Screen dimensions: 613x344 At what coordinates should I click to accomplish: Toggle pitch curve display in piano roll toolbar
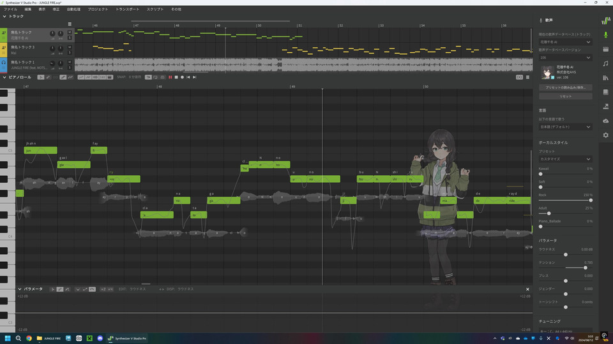click(81, 77)
